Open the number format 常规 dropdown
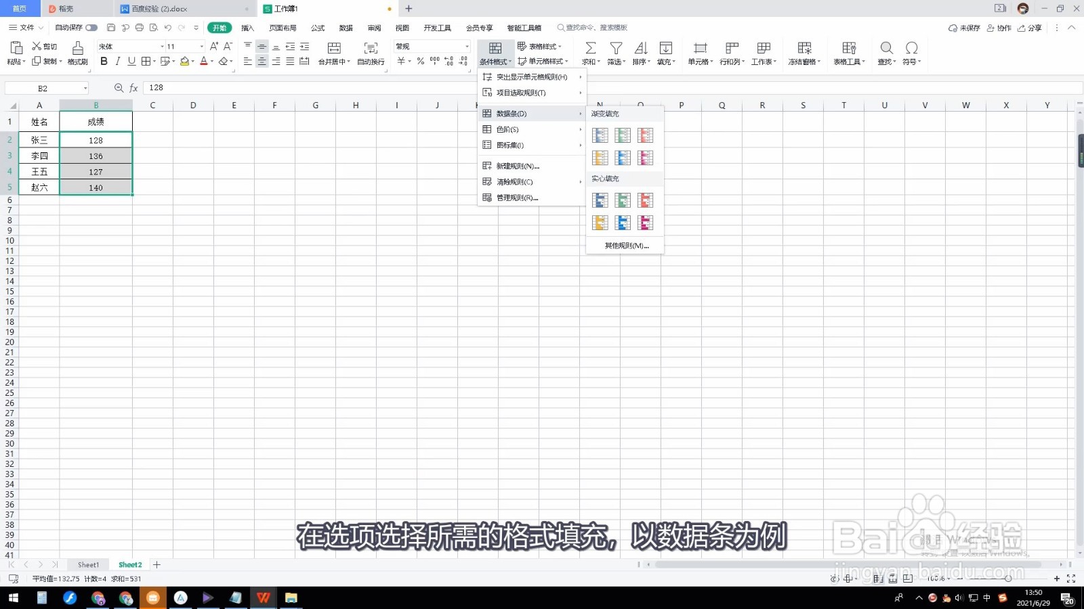The width and height of the screenshot is (1084, 609). [467, 46]
